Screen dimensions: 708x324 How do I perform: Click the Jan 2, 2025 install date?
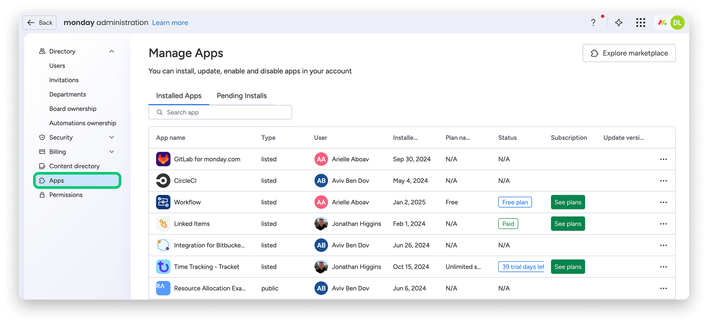409,202
